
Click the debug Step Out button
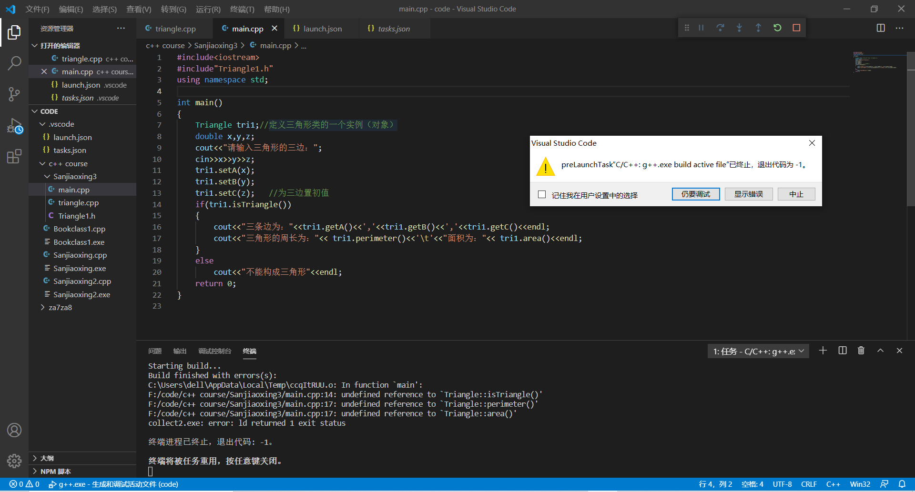758,28
